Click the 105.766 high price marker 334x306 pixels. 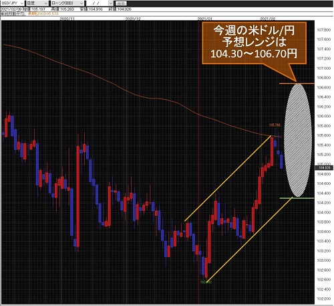point(275,125)
